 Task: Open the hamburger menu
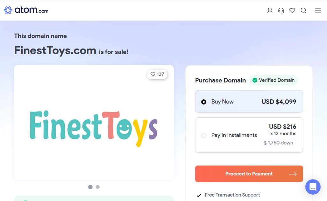pyautogui.click(x=318, y=10)
